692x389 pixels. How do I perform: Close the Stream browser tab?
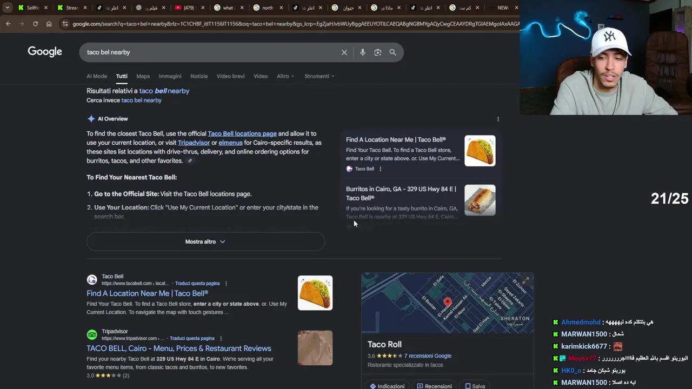click(85, 8)
